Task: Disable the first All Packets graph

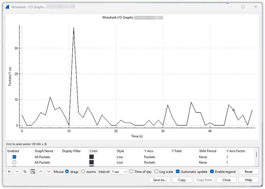Action: [15, 157]
